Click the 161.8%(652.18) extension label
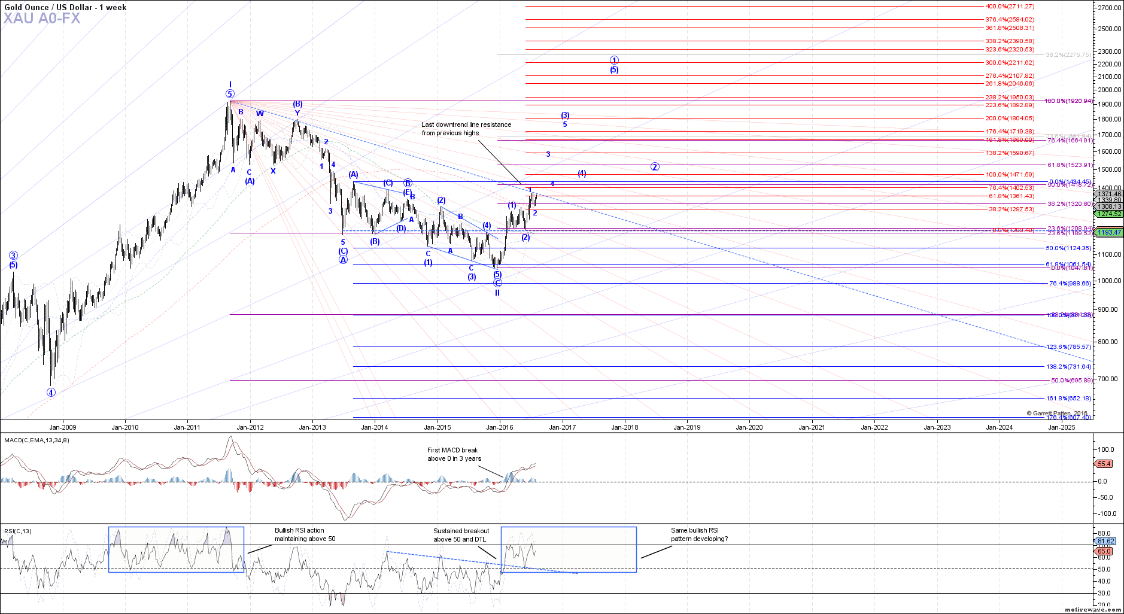This screenshot has width=1124, height=614. (1068, 399)
